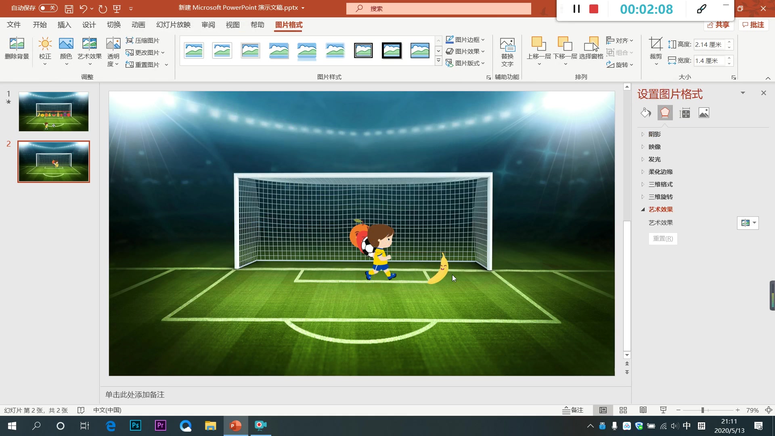Click the Share (共享) button

tap(718, 25)
